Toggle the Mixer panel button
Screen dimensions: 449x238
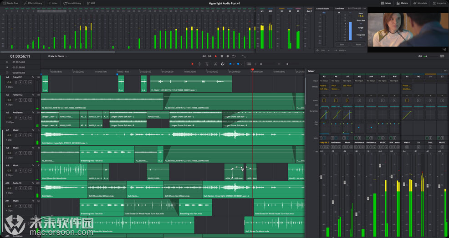[386, 3]
